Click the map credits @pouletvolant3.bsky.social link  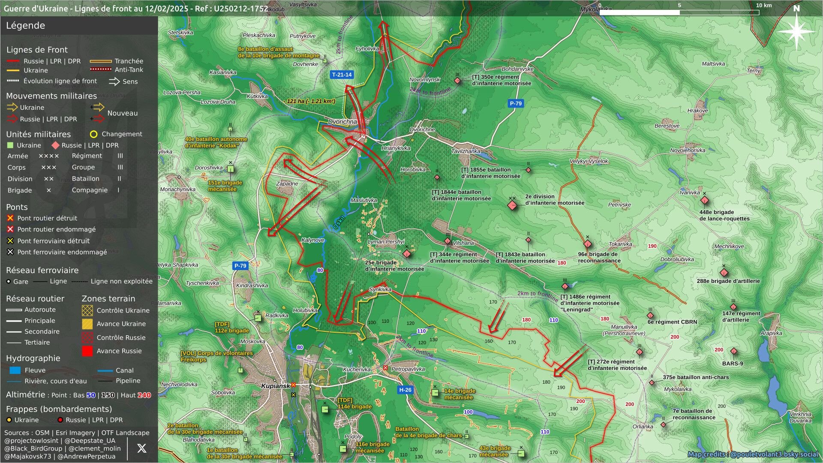click(753, 454)
